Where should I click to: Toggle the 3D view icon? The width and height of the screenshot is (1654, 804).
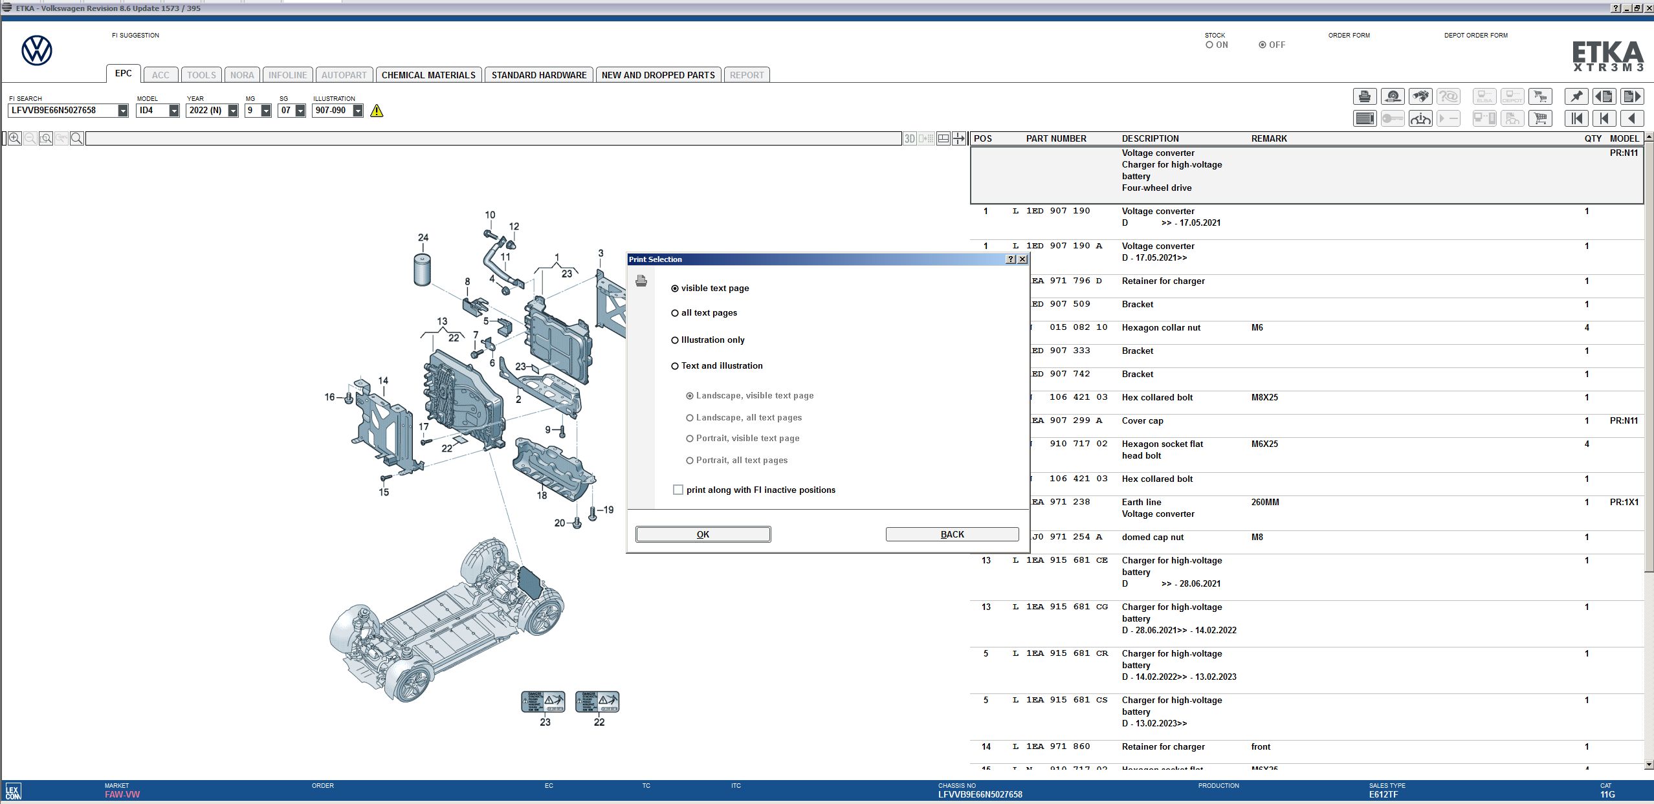coord(910,138)
